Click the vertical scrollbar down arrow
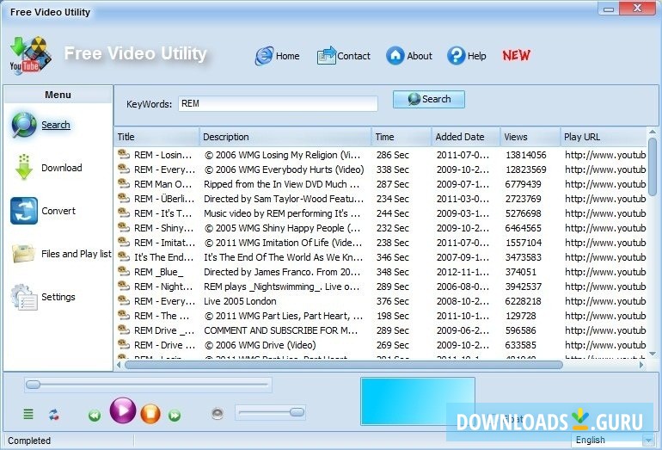This screenshot has height=450, width=662. [x=653, y=354]
